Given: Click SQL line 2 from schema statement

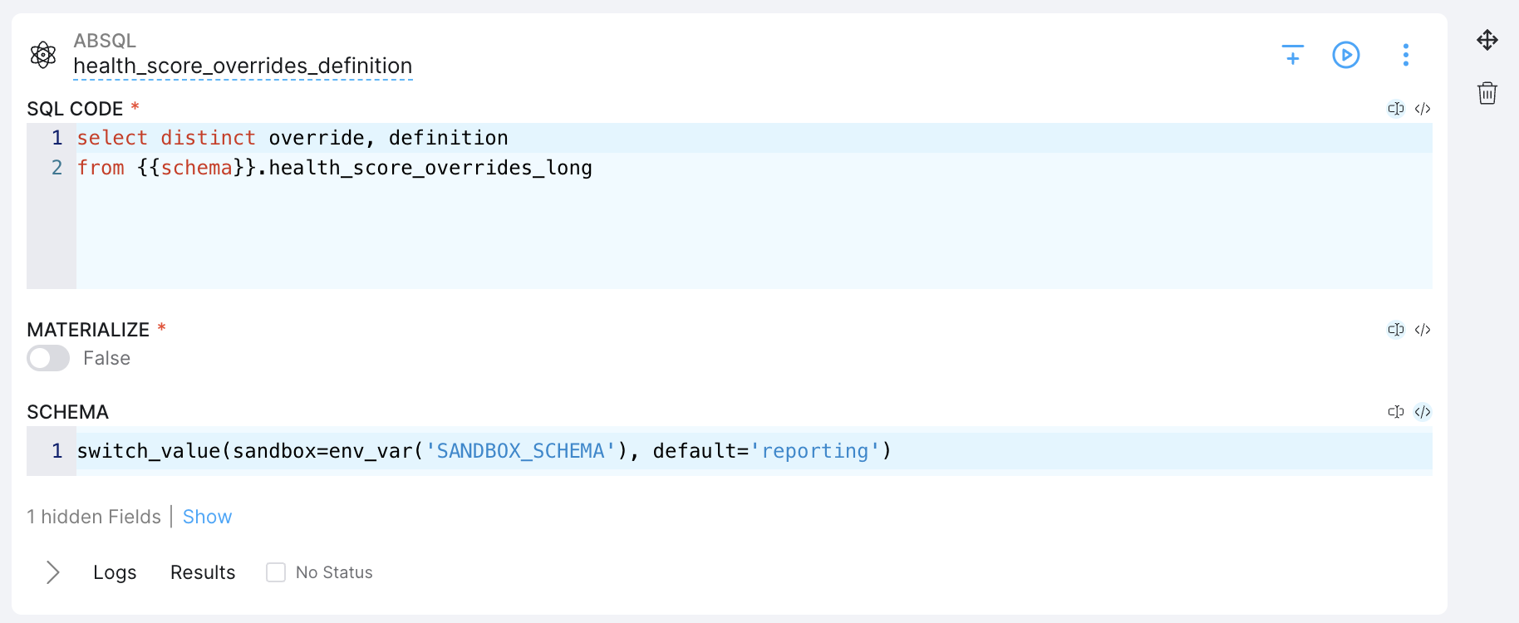Looking at the screenshot, I should pos(335,168).
